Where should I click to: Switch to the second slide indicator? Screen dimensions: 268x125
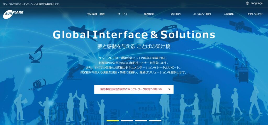tap(127, 121)
